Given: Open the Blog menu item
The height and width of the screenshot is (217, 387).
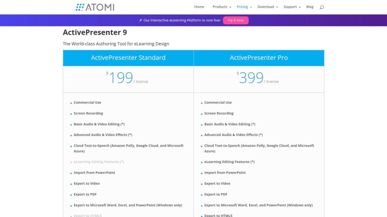Looking at the screenshot, I should (310, 7).
